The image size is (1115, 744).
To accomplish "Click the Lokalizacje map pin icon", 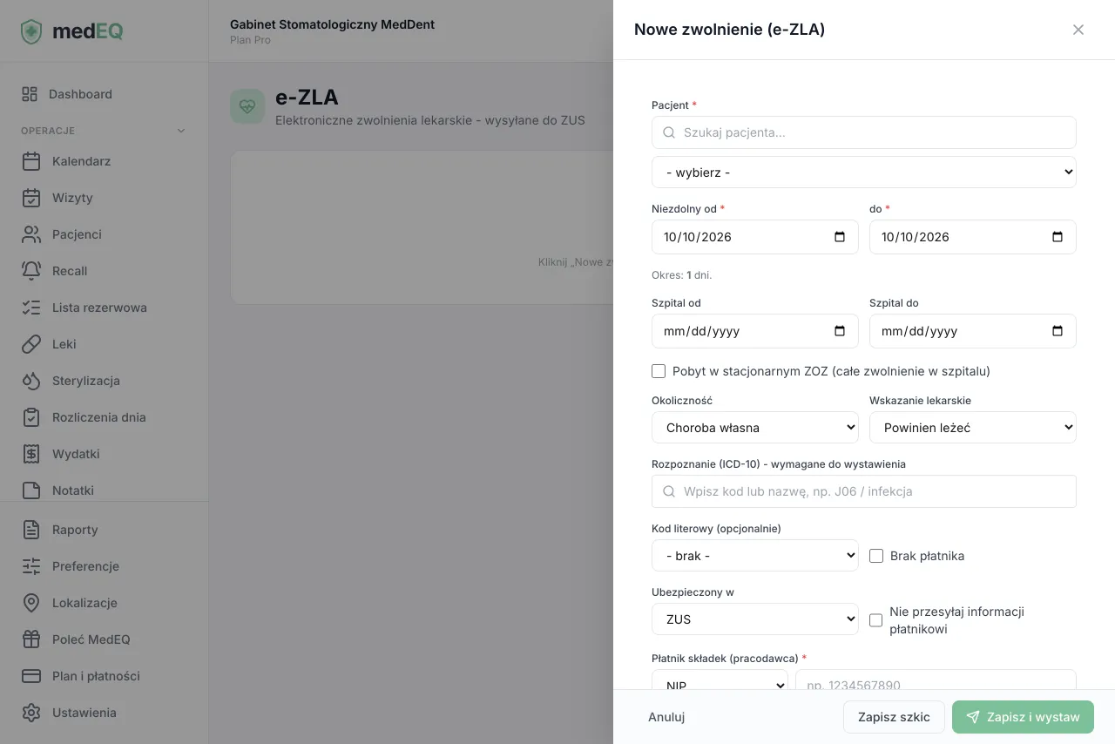I will pyautogui.click(x=31, y=603).
